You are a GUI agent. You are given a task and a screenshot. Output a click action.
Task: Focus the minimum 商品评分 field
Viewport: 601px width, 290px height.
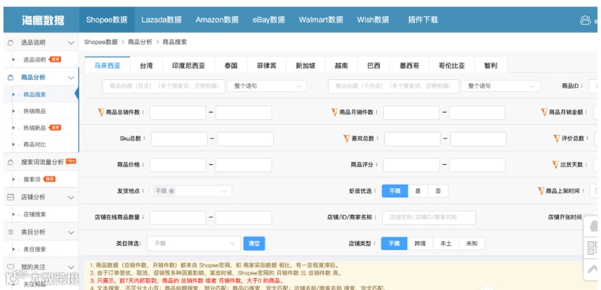tap(411, 165)
